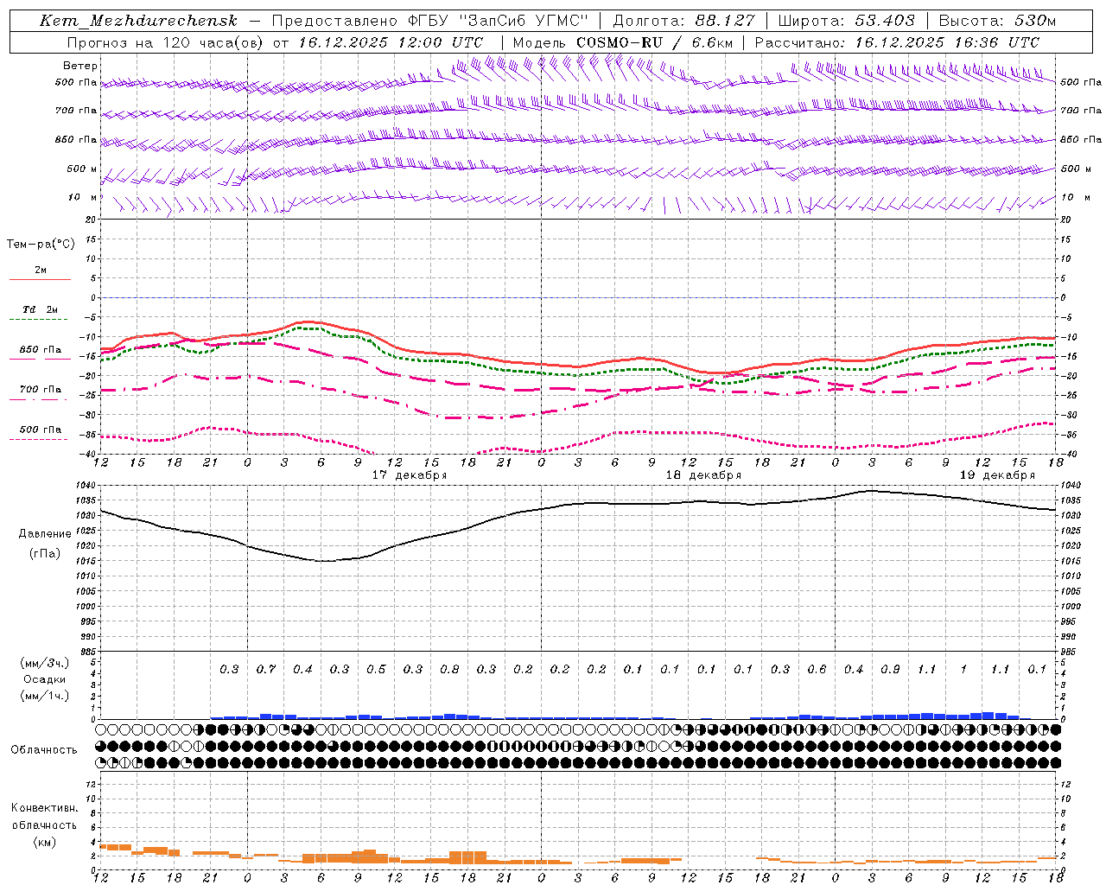Click the forecast start time 16.12.2025 12:00 UTC
1106x885 pixels.
click(391, 42)
